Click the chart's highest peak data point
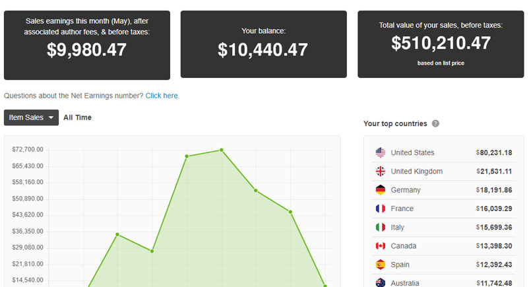This screenshot has width=529, height=287. pos(222,150)
